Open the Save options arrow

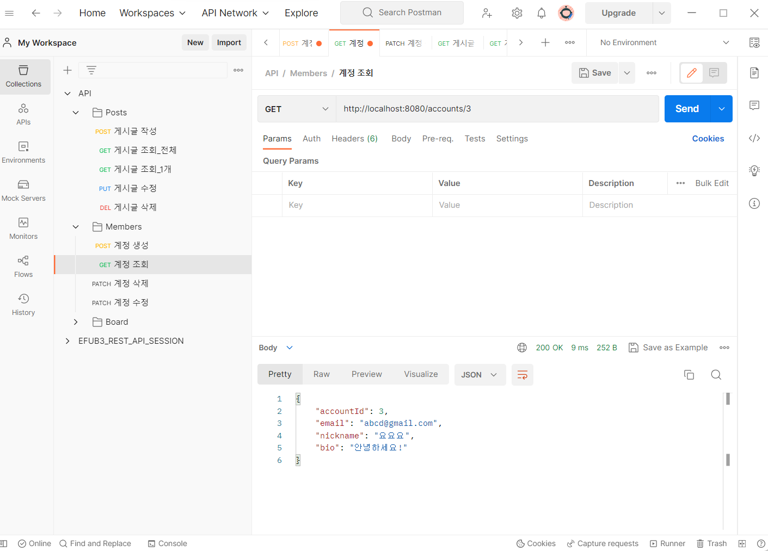pyautogui.click(x=627, y=73)
